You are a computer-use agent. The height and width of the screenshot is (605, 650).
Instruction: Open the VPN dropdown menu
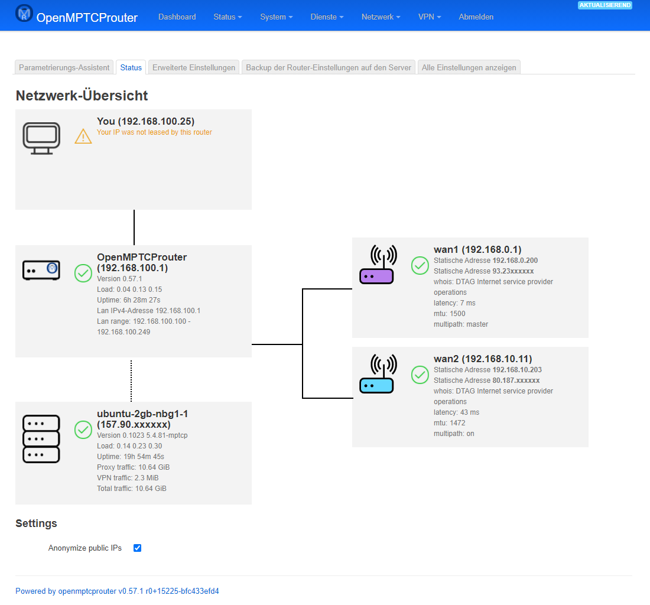[430, 17]
